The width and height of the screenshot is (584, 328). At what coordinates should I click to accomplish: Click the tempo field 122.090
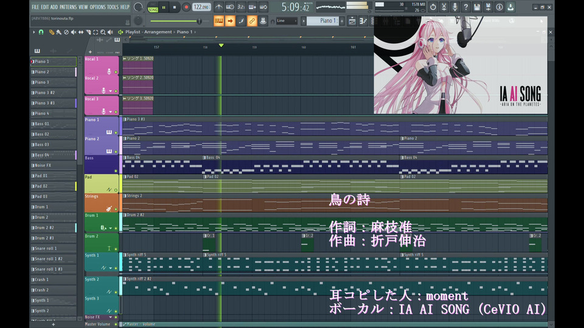(x=201, y=7)
